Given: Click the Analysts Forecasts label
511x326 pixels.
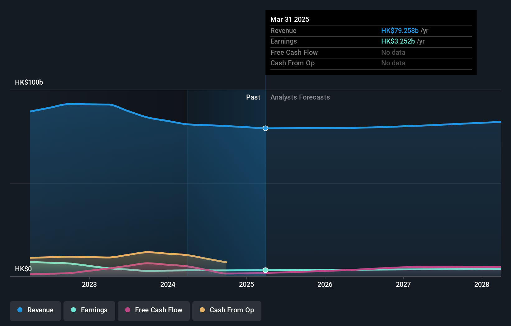Looking at the screenshot, I should [x=300, y=97].
